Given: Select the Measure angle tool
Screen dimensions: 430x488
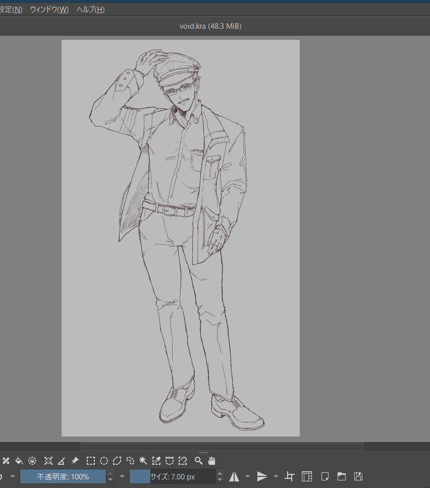Looking at the screenshot, I should [x=61, y=461].
